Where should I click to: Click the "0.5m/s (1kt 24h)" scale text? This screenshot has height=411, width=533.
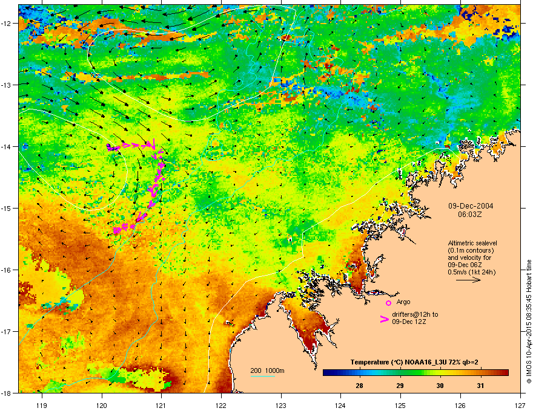471,272
